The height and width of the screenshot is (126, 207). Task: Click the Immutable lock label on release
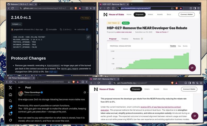(x=51, y=30)
